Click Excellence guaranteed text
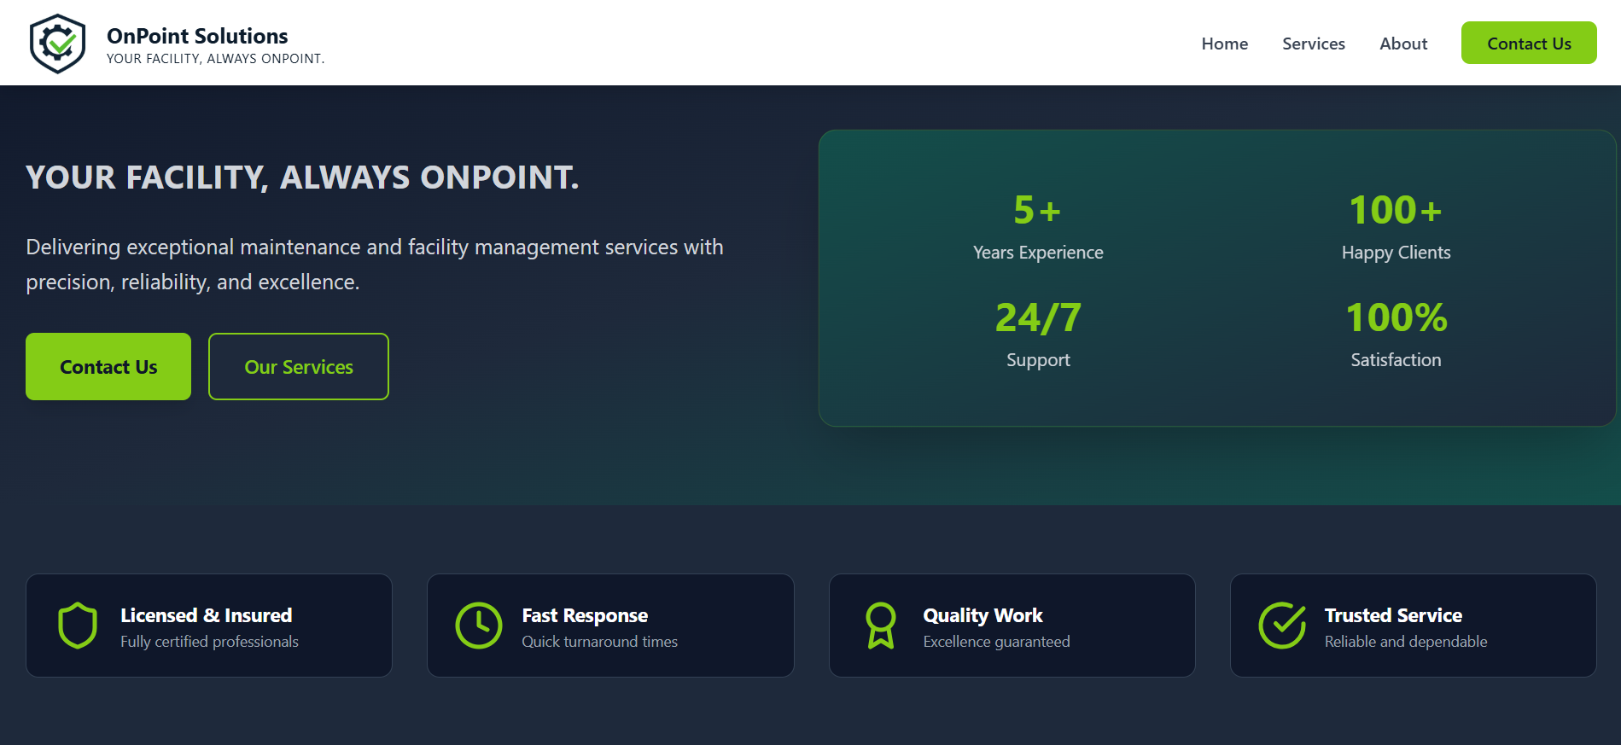 [996, 642]
